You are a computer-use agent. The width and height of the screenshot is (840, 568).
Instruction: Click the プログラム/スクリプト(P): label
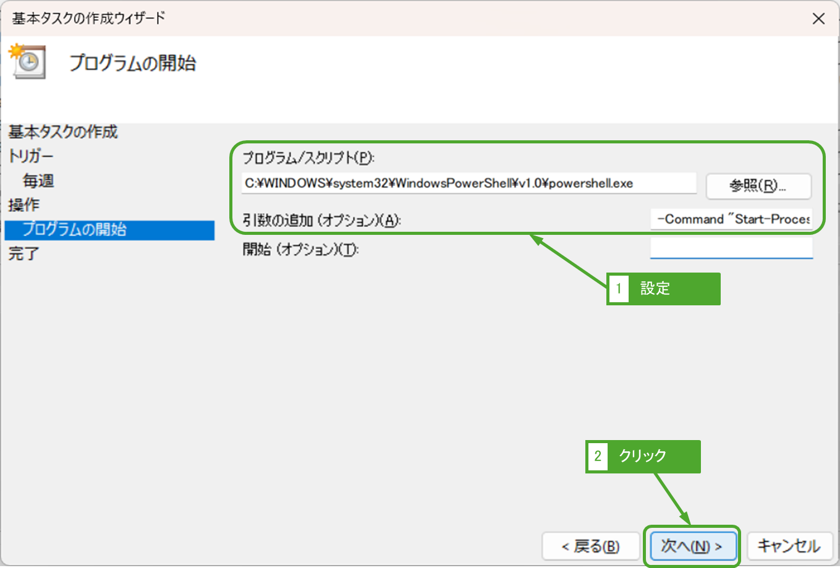tap(308, 158)
